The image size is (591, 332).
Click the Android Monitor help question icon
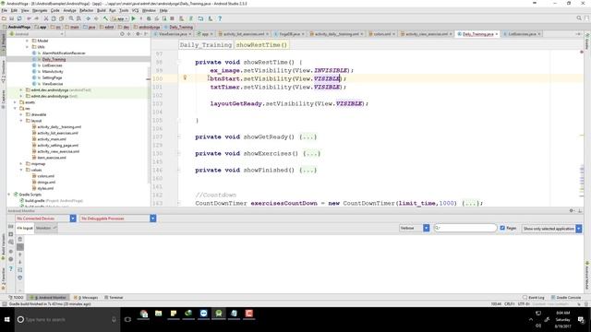(x=10, y=268)
